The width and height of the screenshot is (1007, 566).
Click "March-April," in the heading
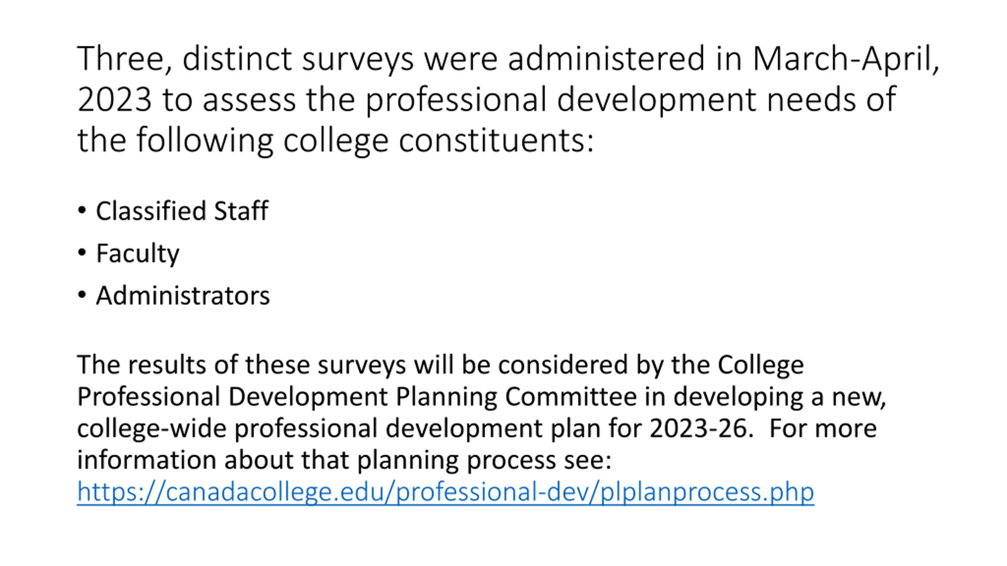[x=846, y=59]
